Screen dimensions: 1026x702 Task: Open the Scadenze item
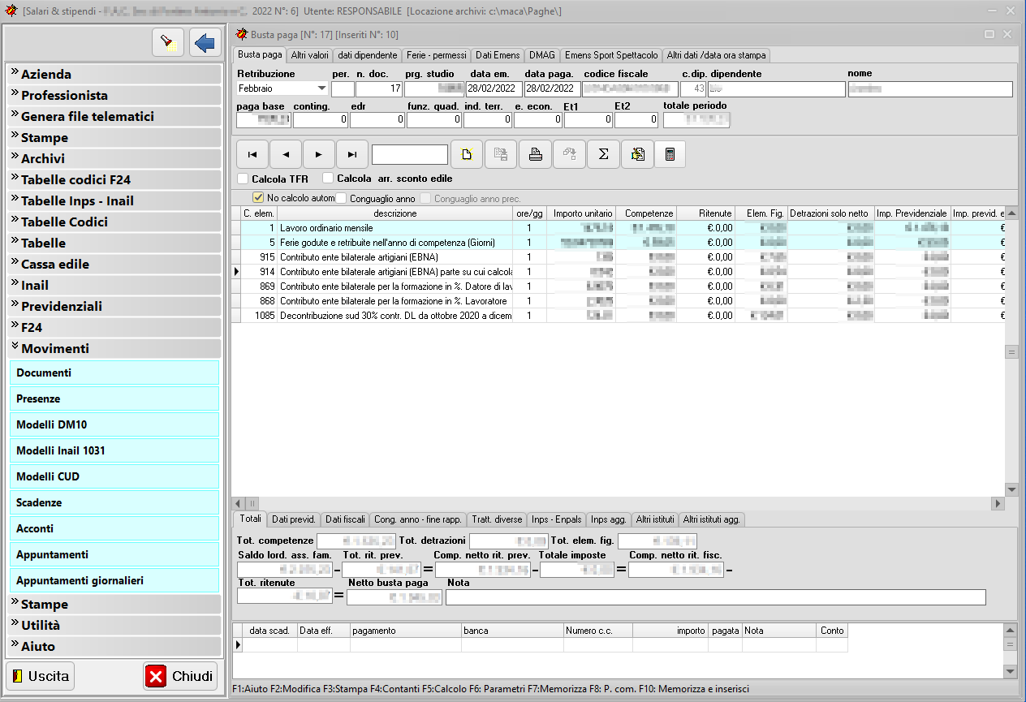[114, 502]
